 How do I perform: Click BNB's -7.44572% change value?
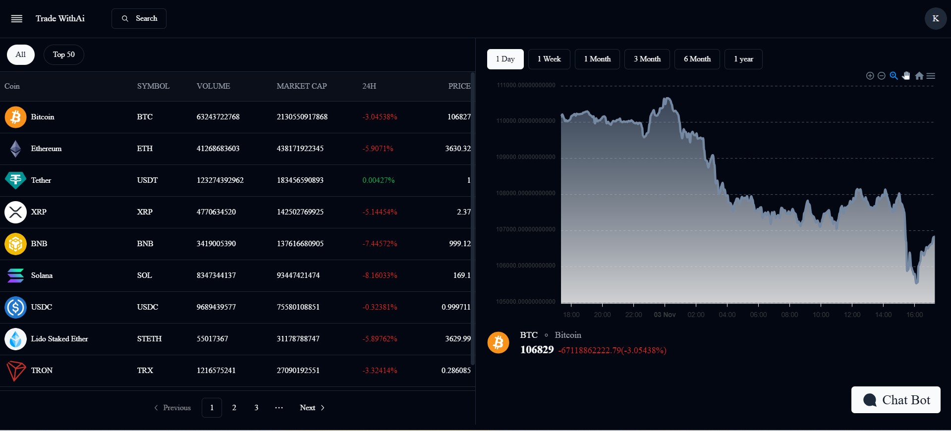pos(380,244)
